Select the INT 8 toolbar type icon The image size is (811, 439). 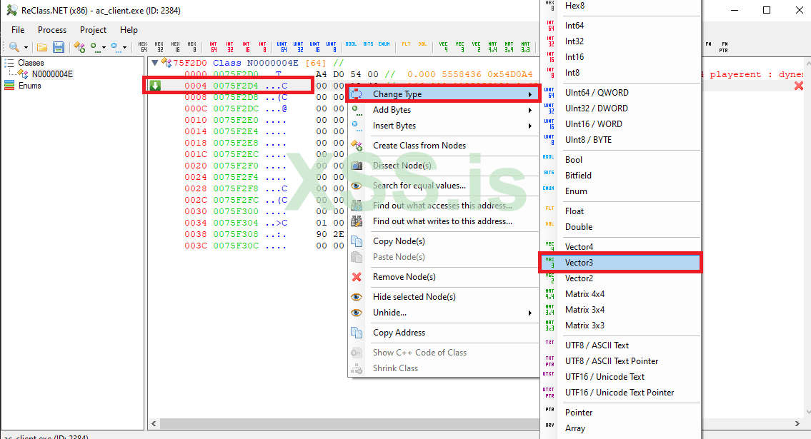coord(263,47)
